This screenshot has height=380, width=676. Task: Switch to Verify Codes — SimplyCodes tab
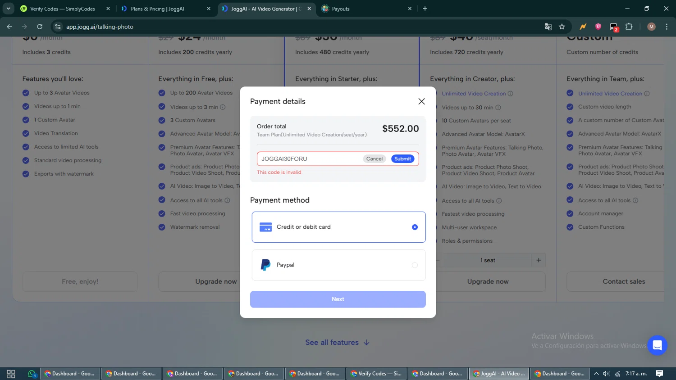(x=62, y=9)
